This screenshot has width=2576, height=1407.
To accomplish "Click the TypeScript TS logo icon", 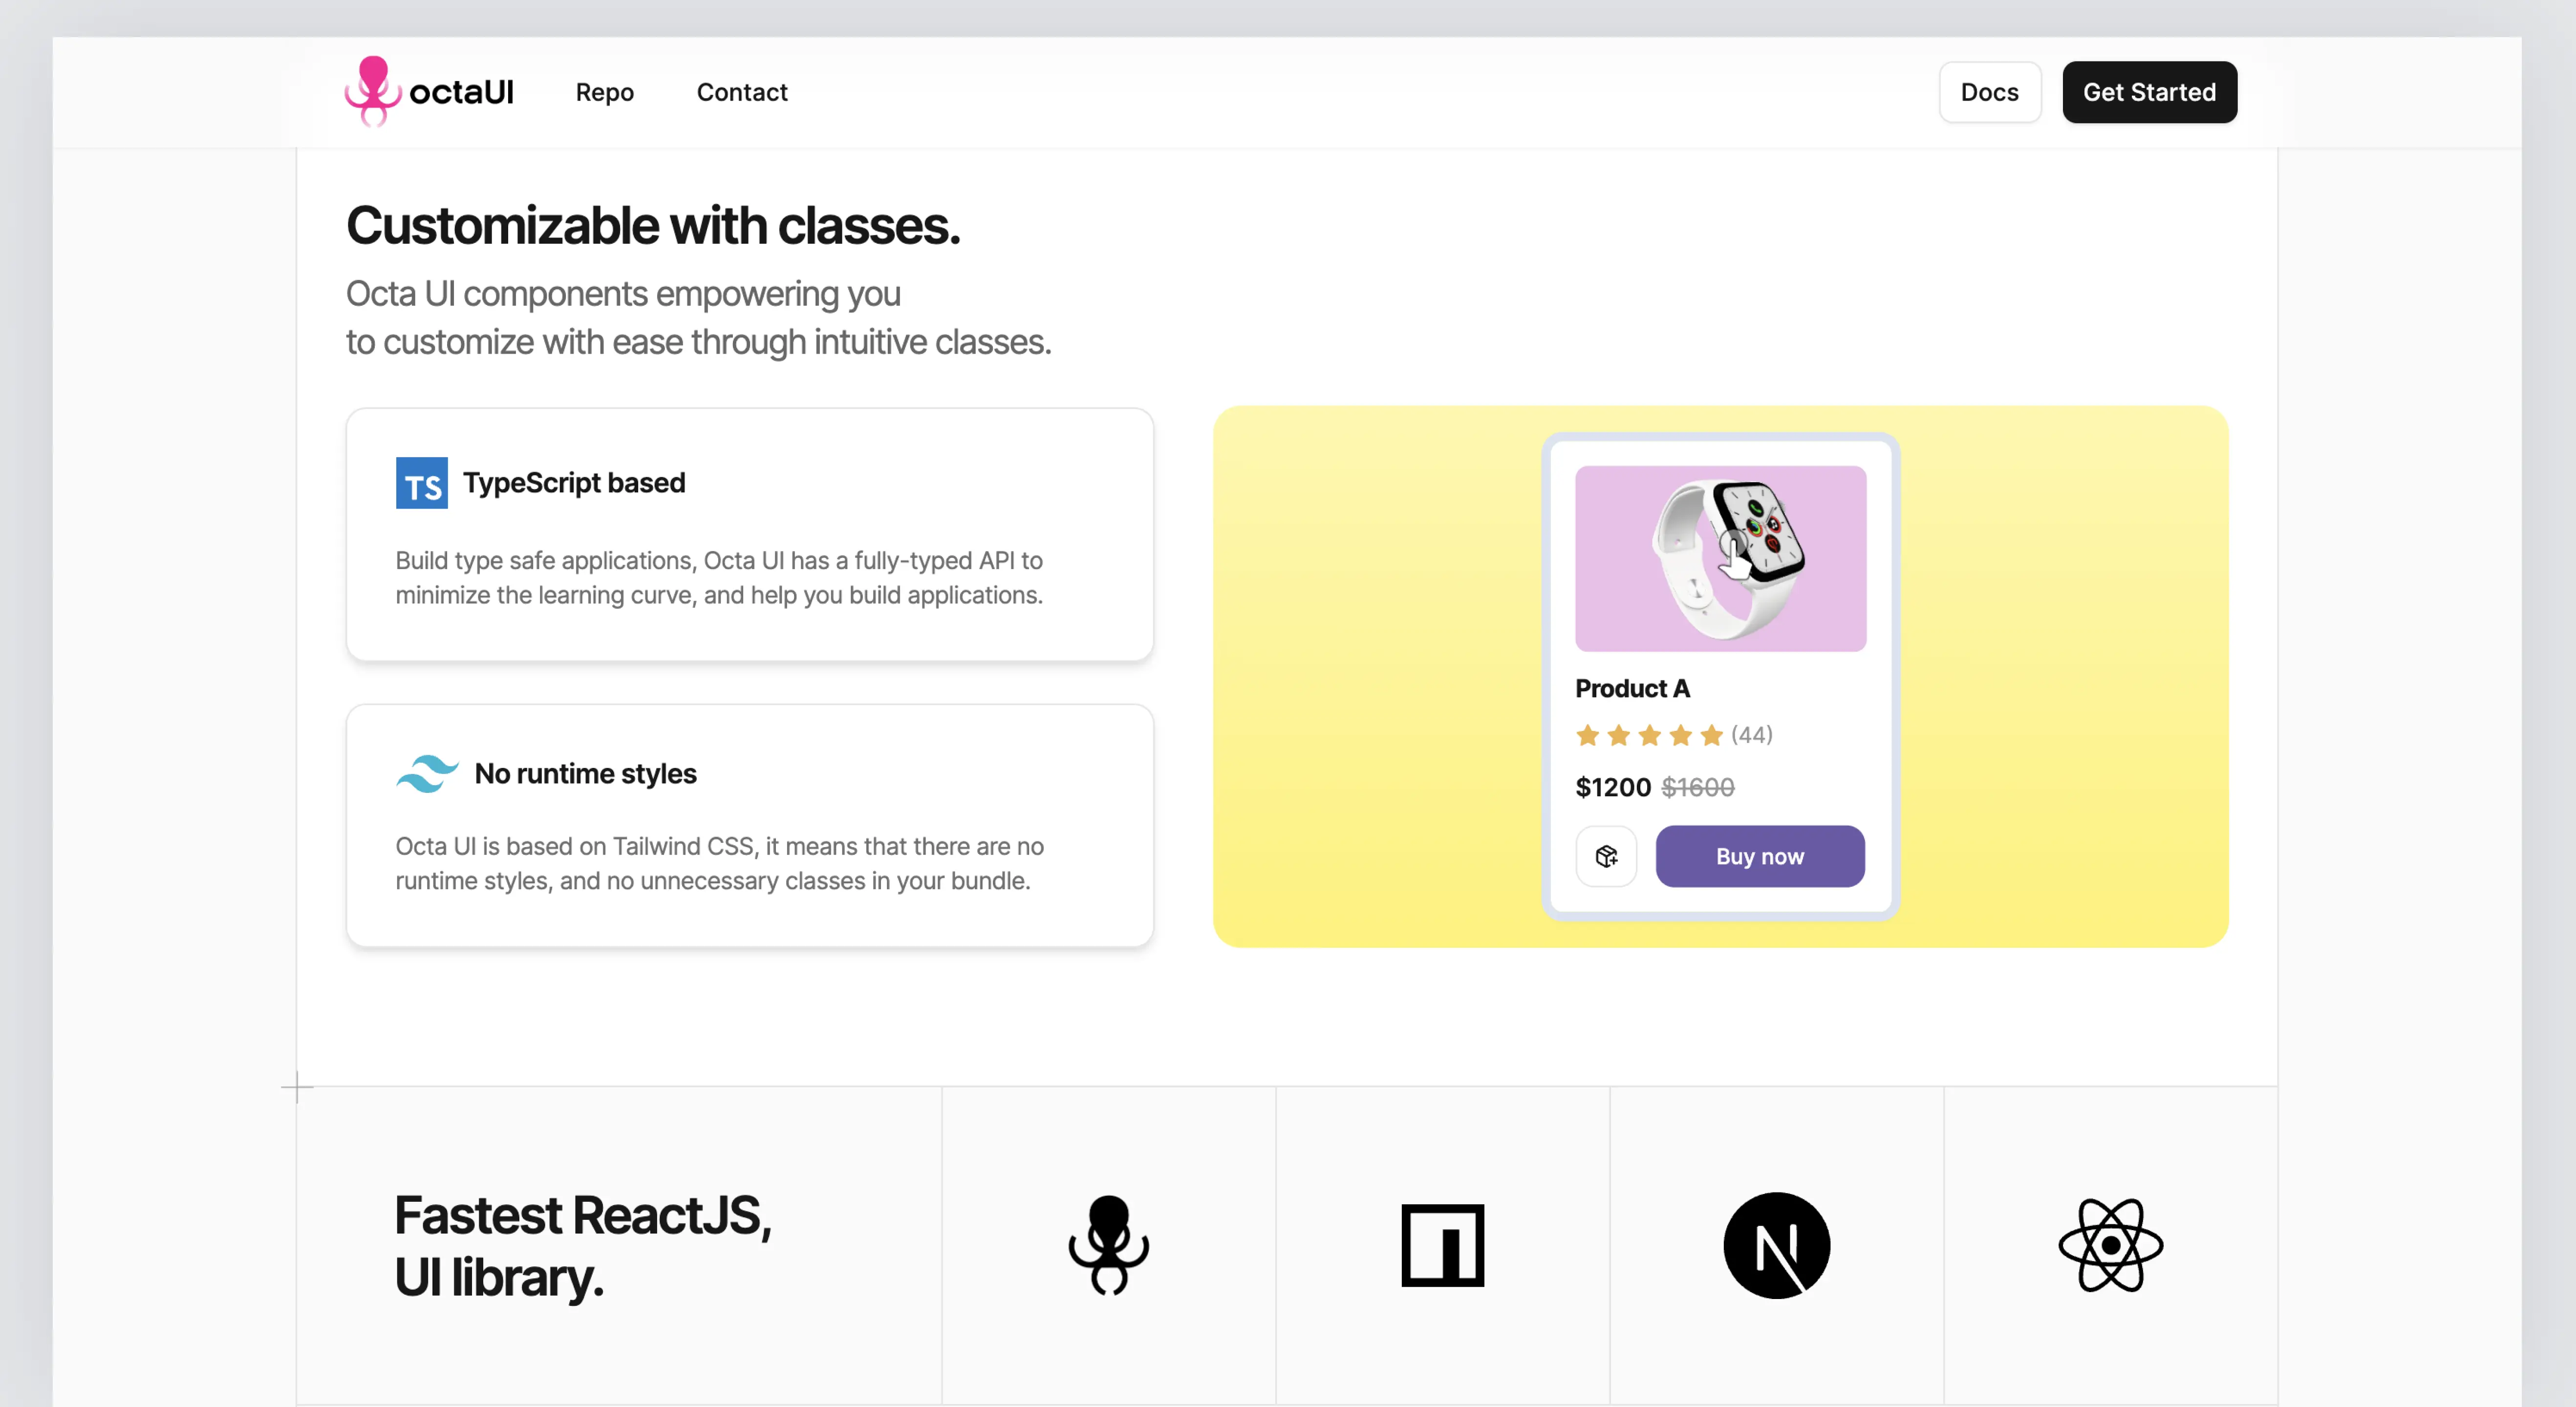I will point(421,483).
